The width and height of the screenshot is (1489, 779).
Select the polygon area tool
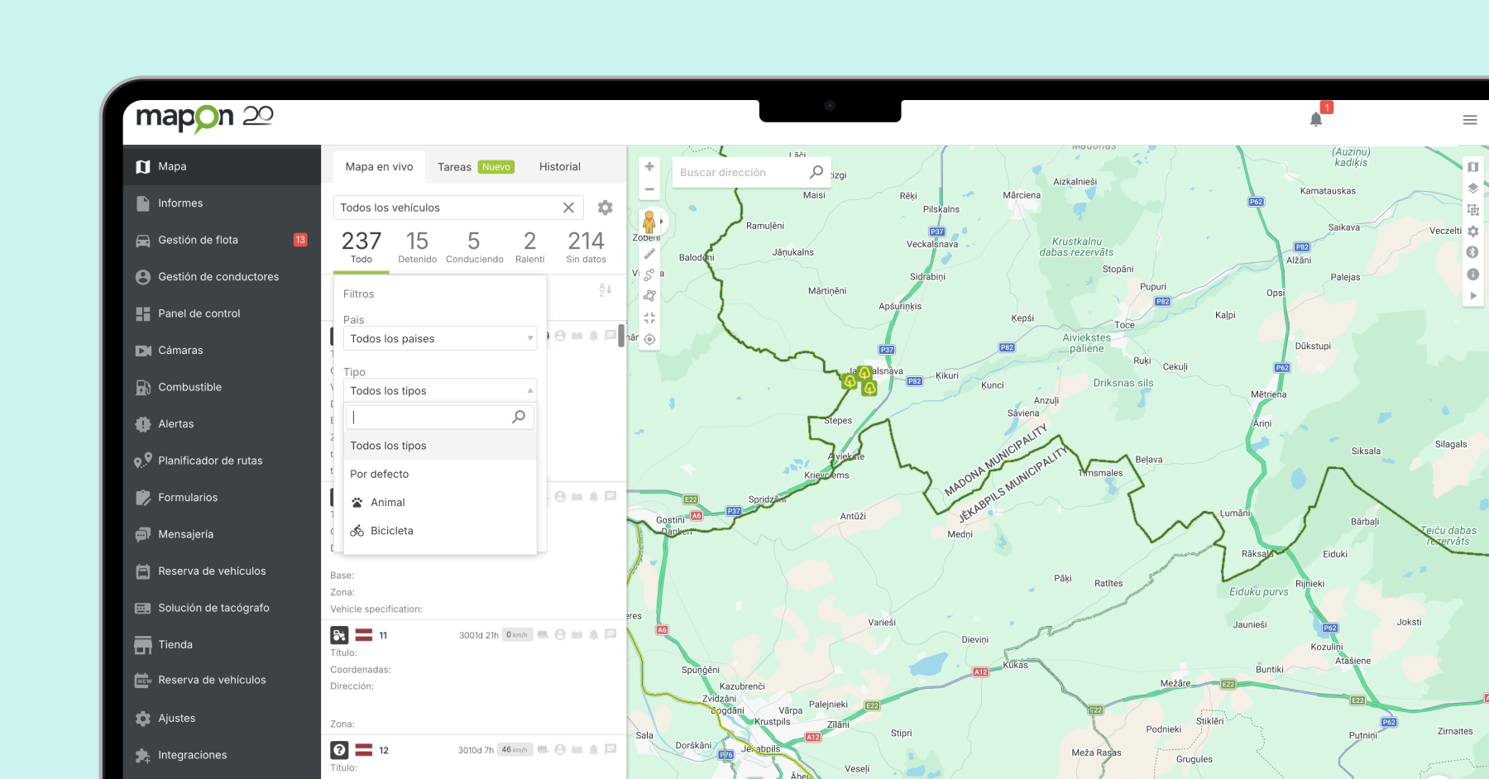[649, 296]
